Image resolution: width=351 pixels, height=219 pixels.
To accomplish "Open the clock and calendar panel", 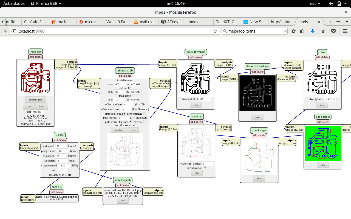I will (175, 4).
